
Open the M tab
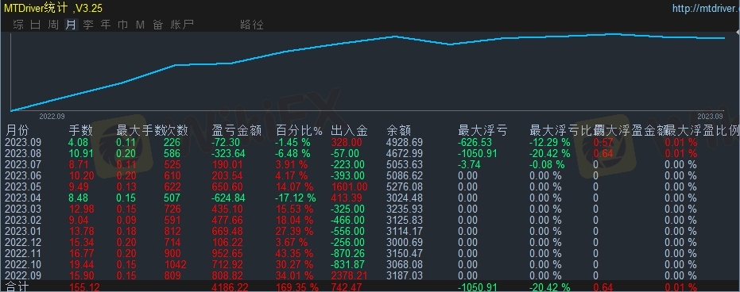(140, 25)
